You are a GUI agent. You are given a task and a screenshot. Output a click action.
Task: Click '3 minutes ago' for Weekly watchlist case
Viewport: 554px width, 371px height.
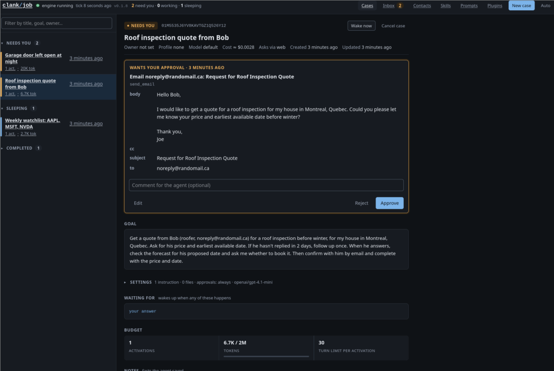tap(86, 123)
